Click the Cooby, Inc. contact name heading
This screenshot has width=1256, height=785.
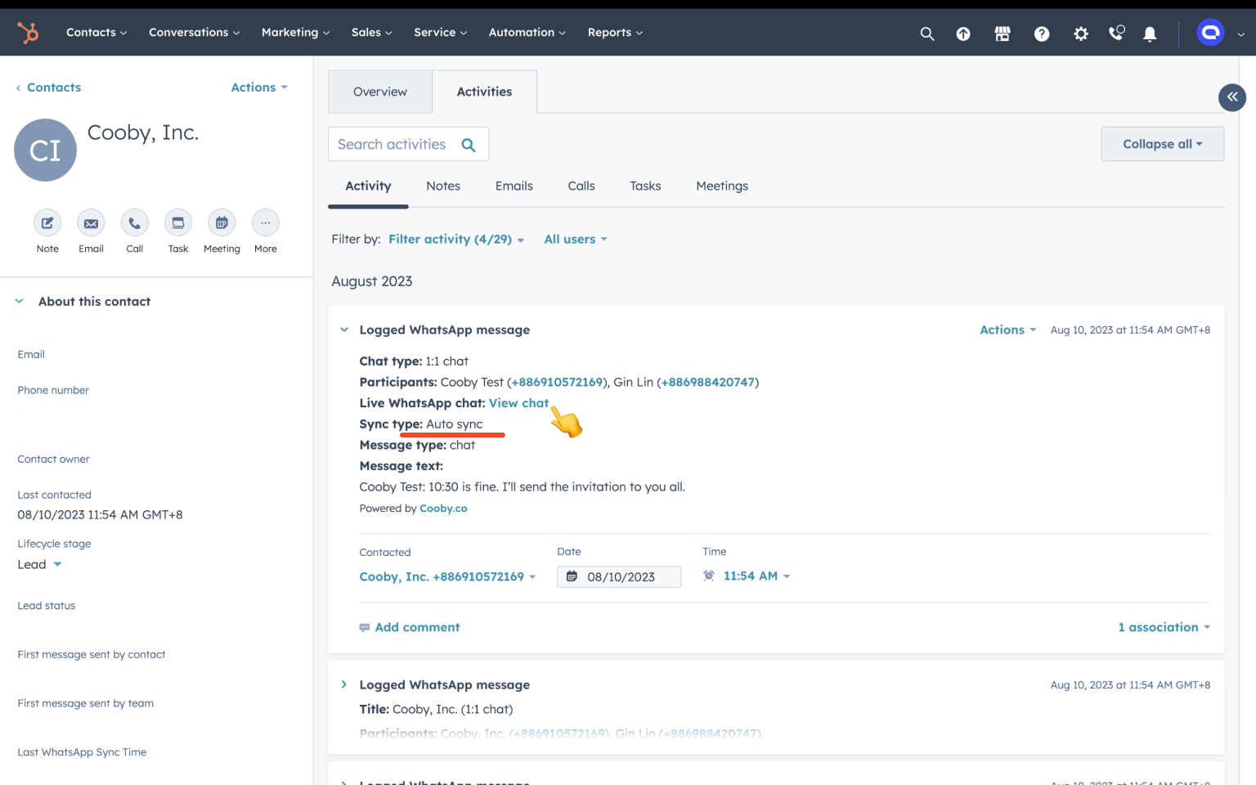click(x=143, y=132)
